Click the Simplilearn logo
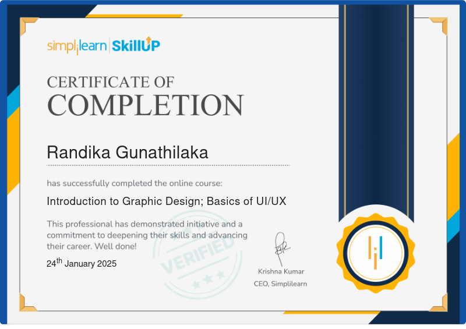This screenshot has width=466, height=329. tap(77, 47)
